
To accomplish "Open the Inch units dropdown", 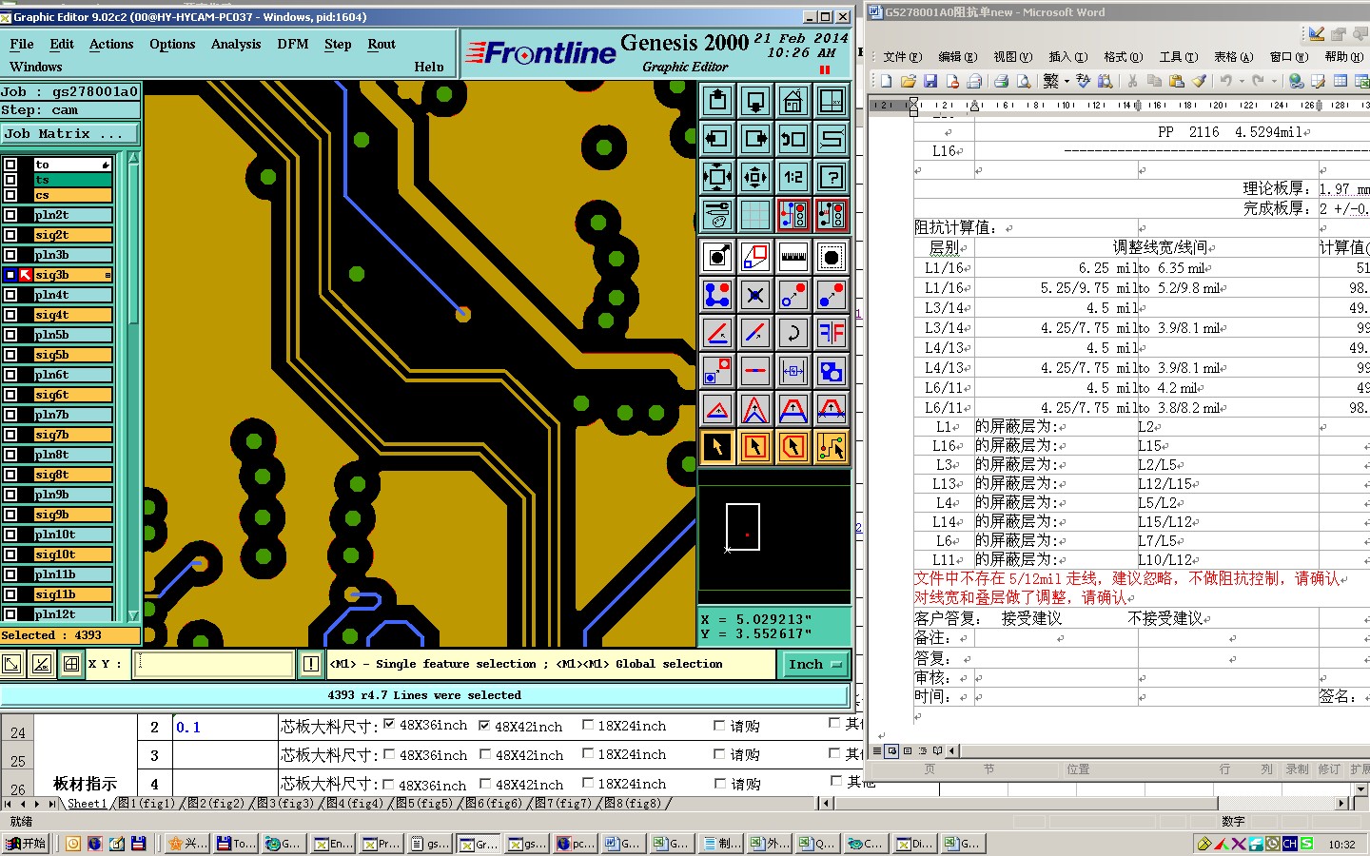I will pos(815,664).
